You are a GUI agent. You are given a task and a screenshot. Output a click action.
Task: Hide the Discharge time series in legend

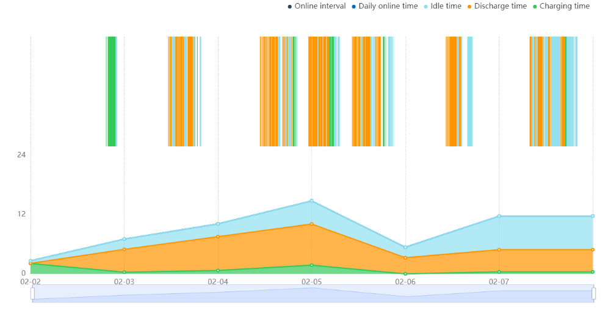pyautogui.click(x=497, y=6)
